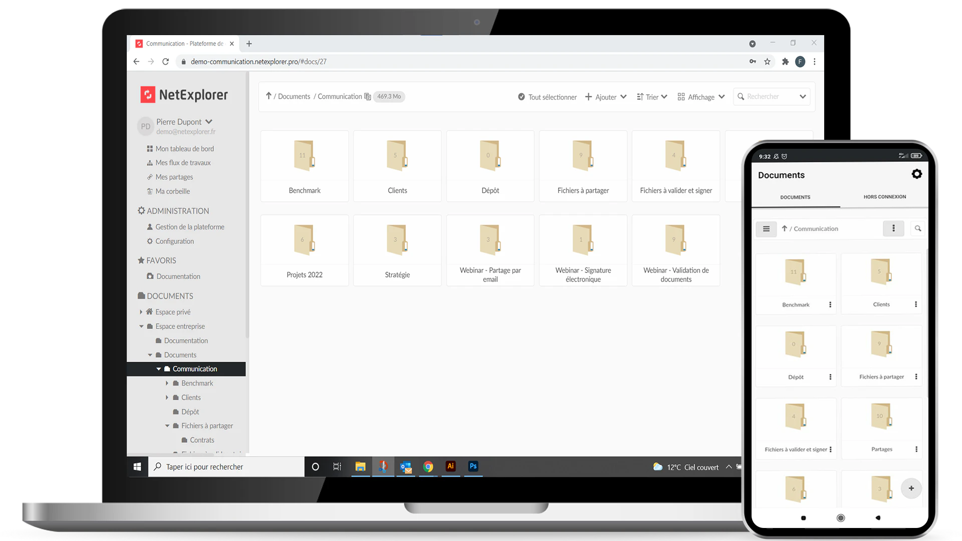Click Documents breadcrumb link
The image size is (962, 541).
tap(294, 96)
